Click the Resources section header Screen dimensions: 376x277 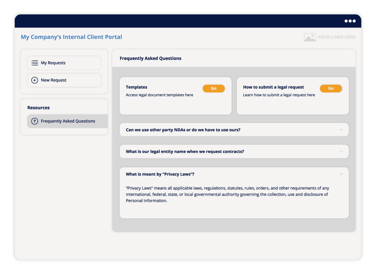38,107
